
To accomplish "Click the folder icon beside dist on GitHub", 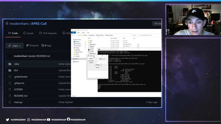I will pos(10,70).
